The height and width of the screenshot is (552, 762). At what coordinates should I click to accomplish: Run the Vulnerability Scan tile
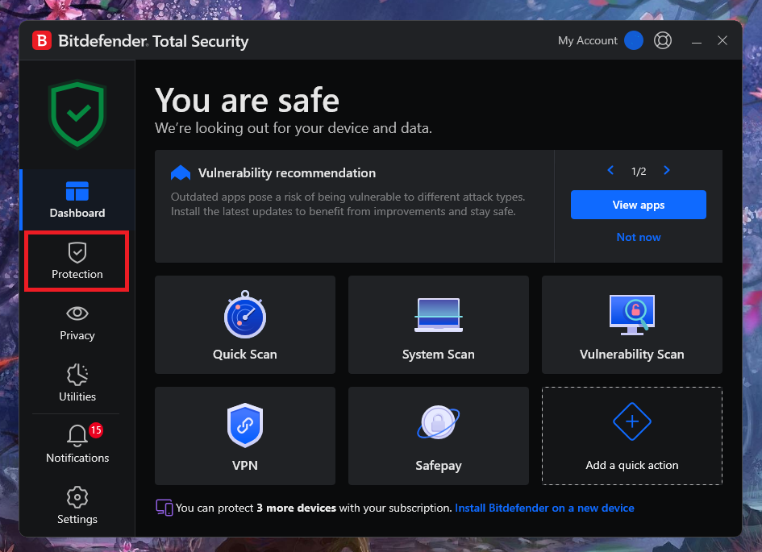(x=631, y=325)
